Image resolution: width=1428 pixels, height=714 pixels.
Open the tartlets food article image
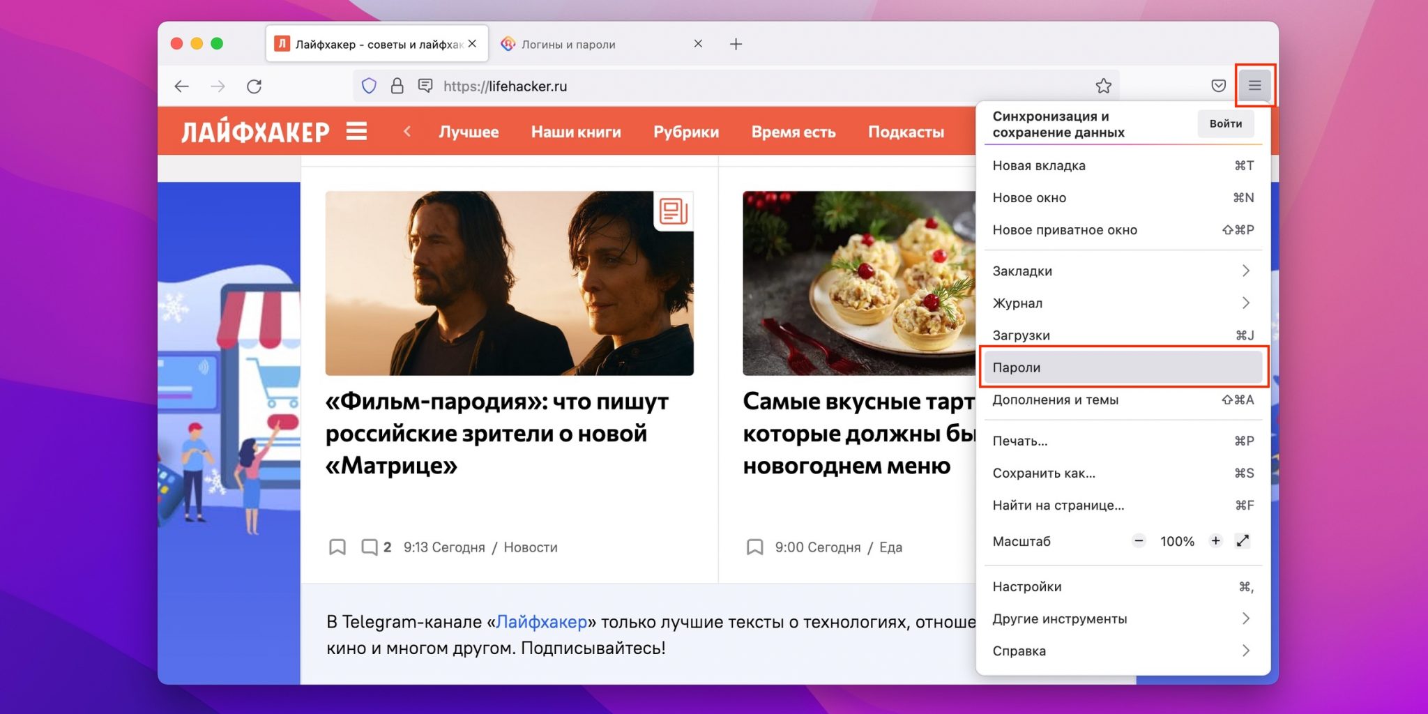click(859, 283)
